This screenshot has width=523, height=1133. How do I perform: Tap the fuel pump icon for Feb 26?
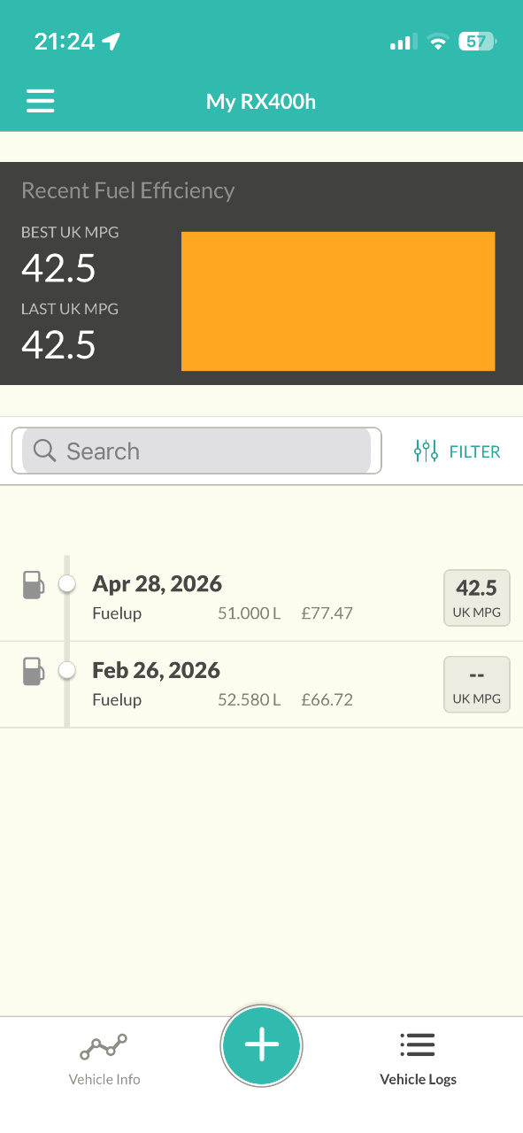pyautogui.click(x=33, y=671)
